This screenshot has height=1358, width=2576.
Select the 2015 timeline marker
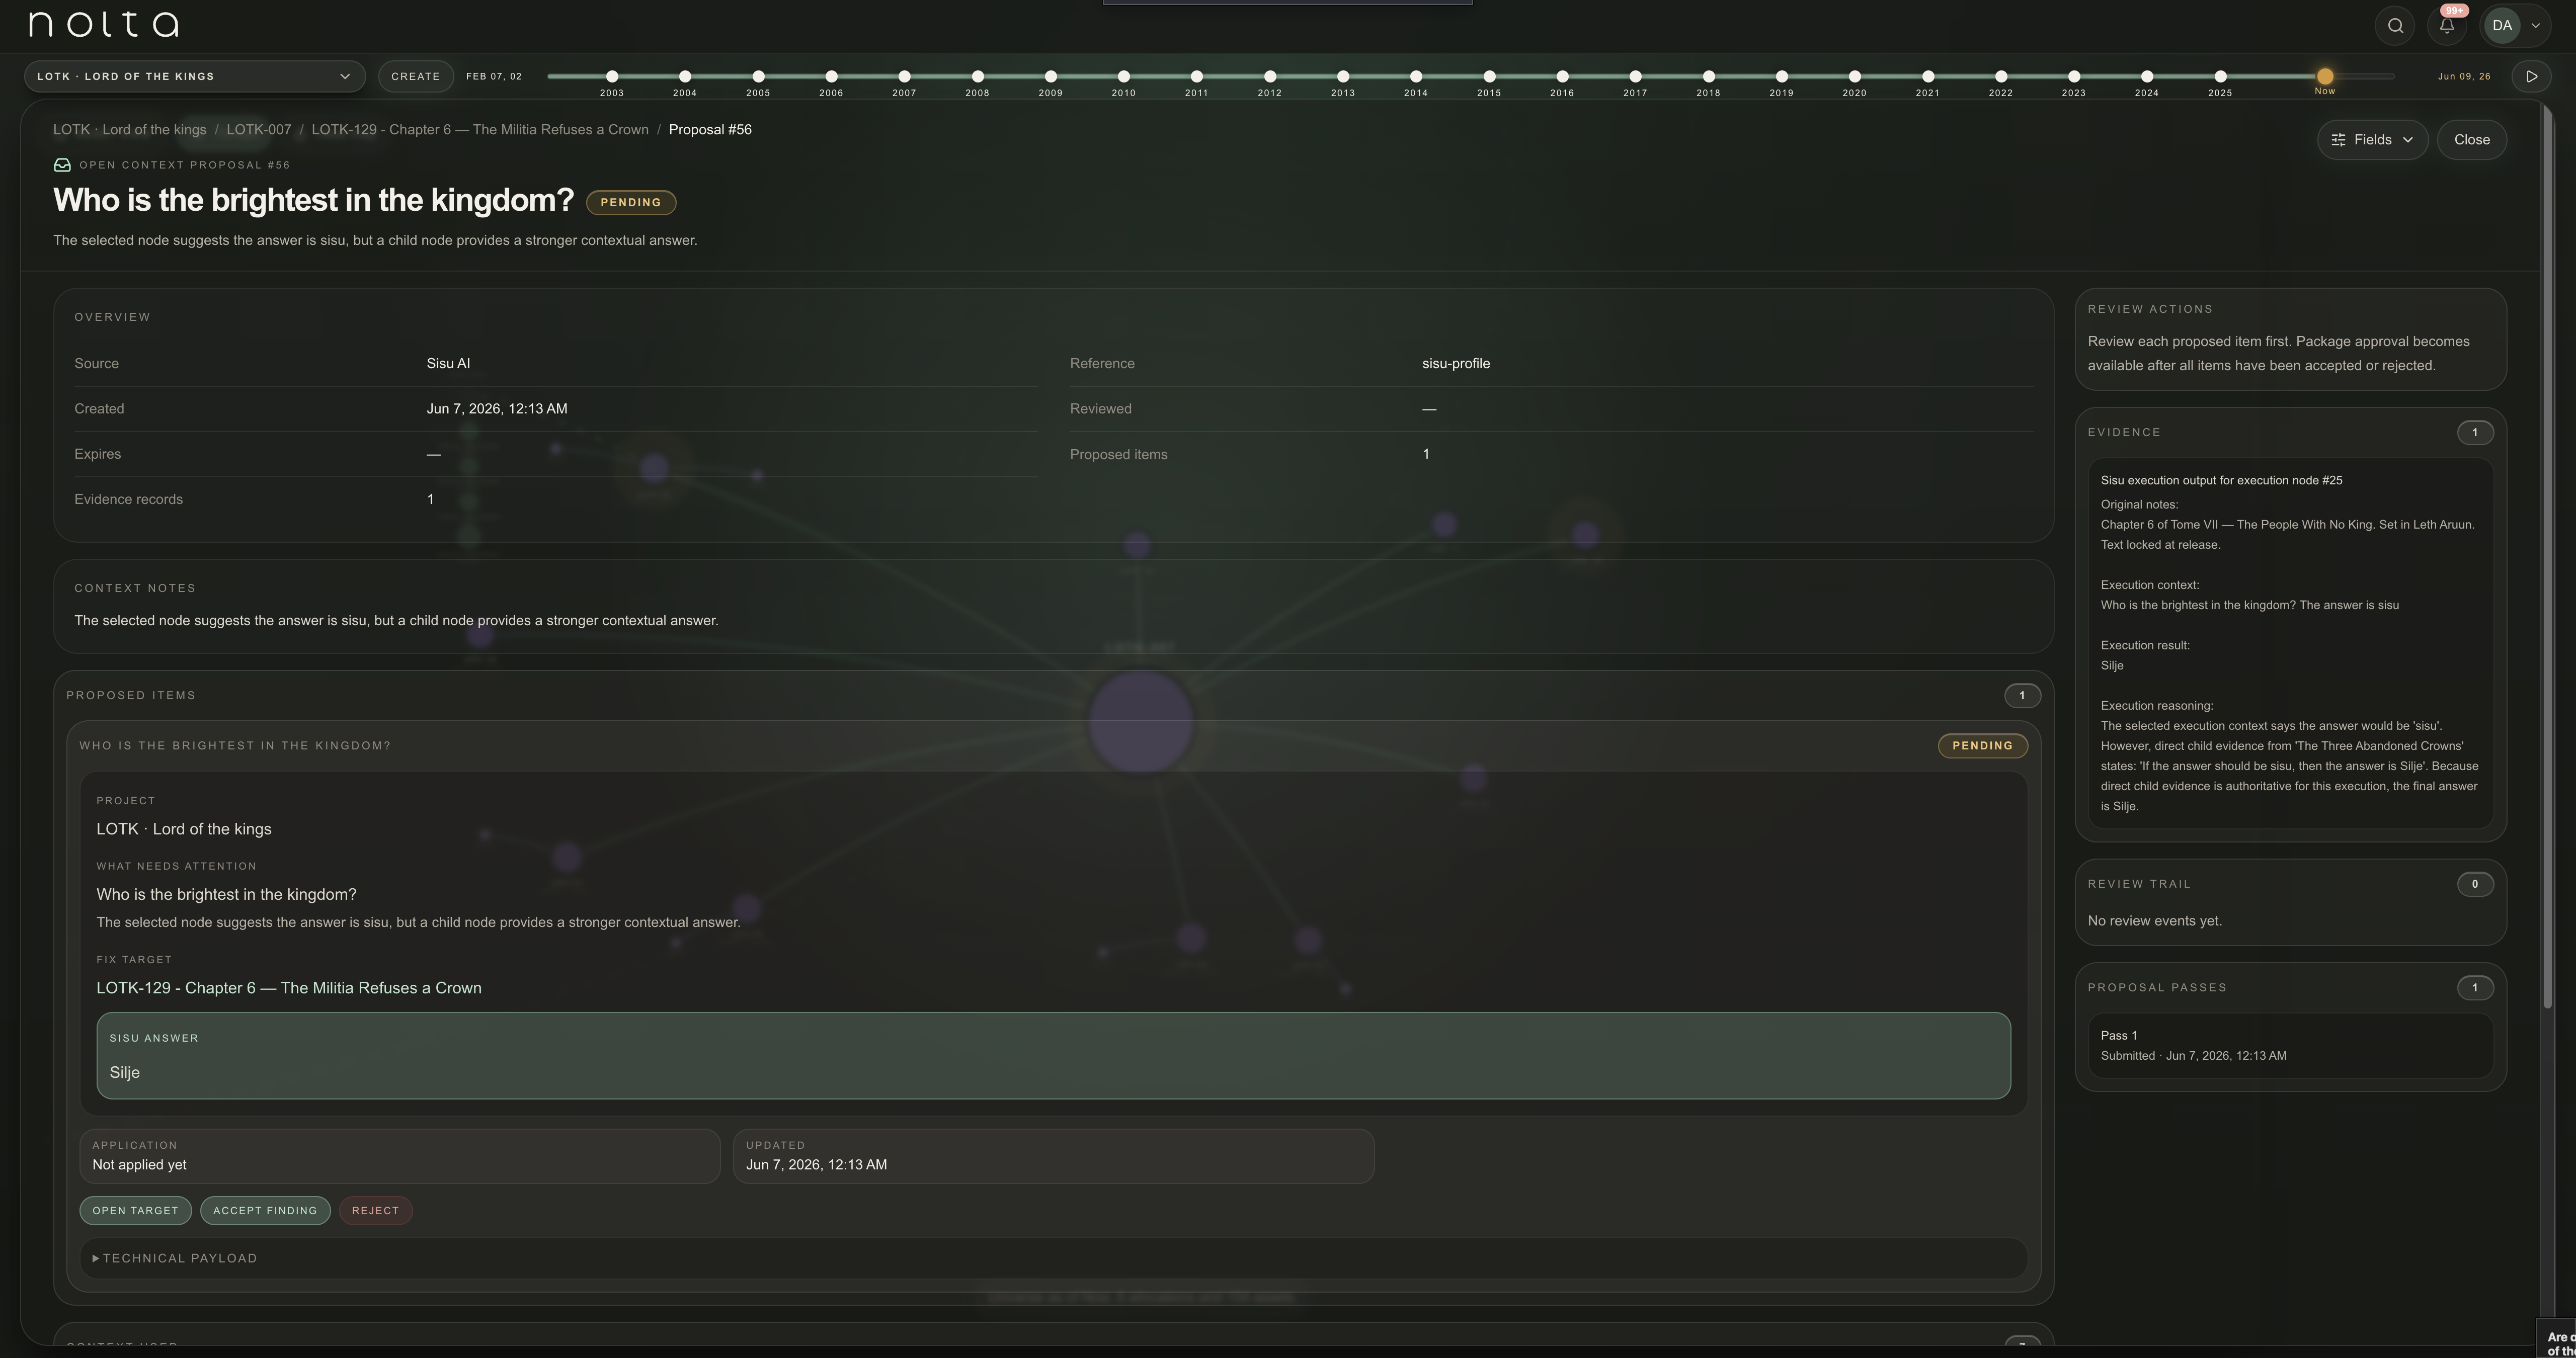tap(1489, 77)
